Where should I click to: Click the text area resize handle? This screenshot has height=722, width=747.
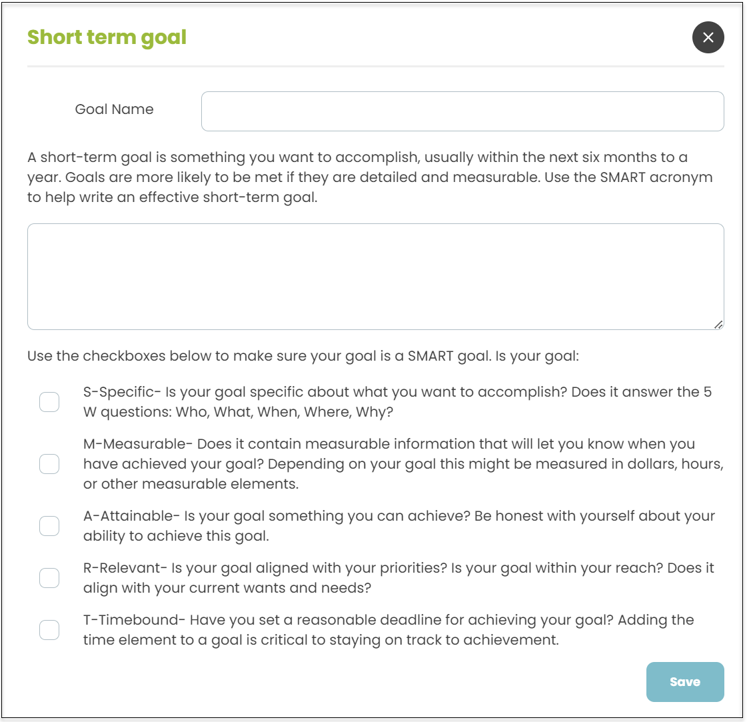click(x=718, y=325)
